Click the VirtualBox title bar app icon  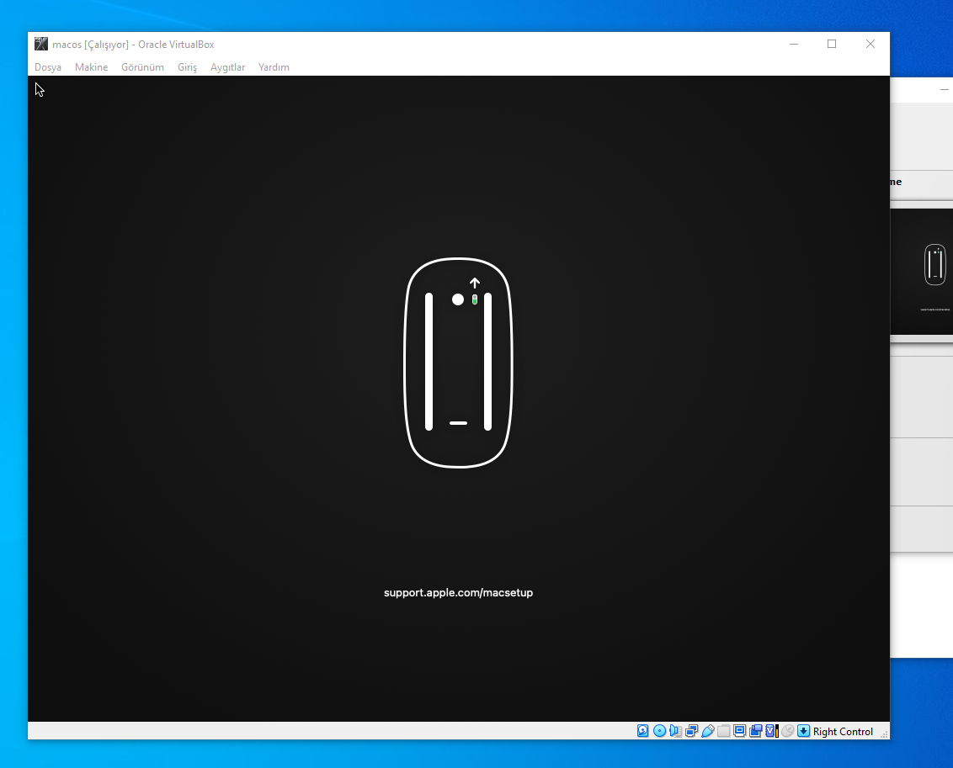click(40, 44)
